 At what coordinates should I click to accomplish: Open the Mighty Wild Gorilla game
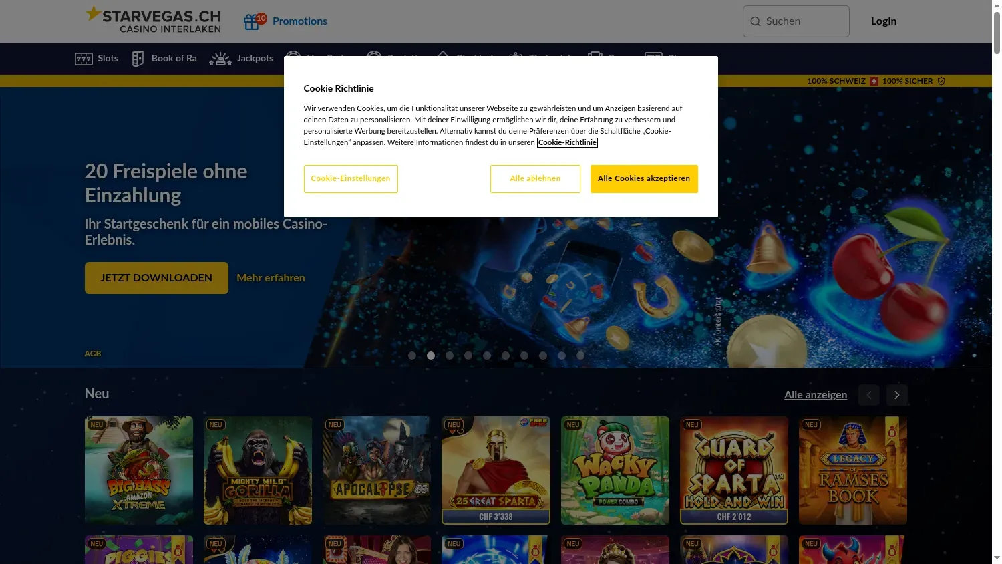click(x=258, y=470)
